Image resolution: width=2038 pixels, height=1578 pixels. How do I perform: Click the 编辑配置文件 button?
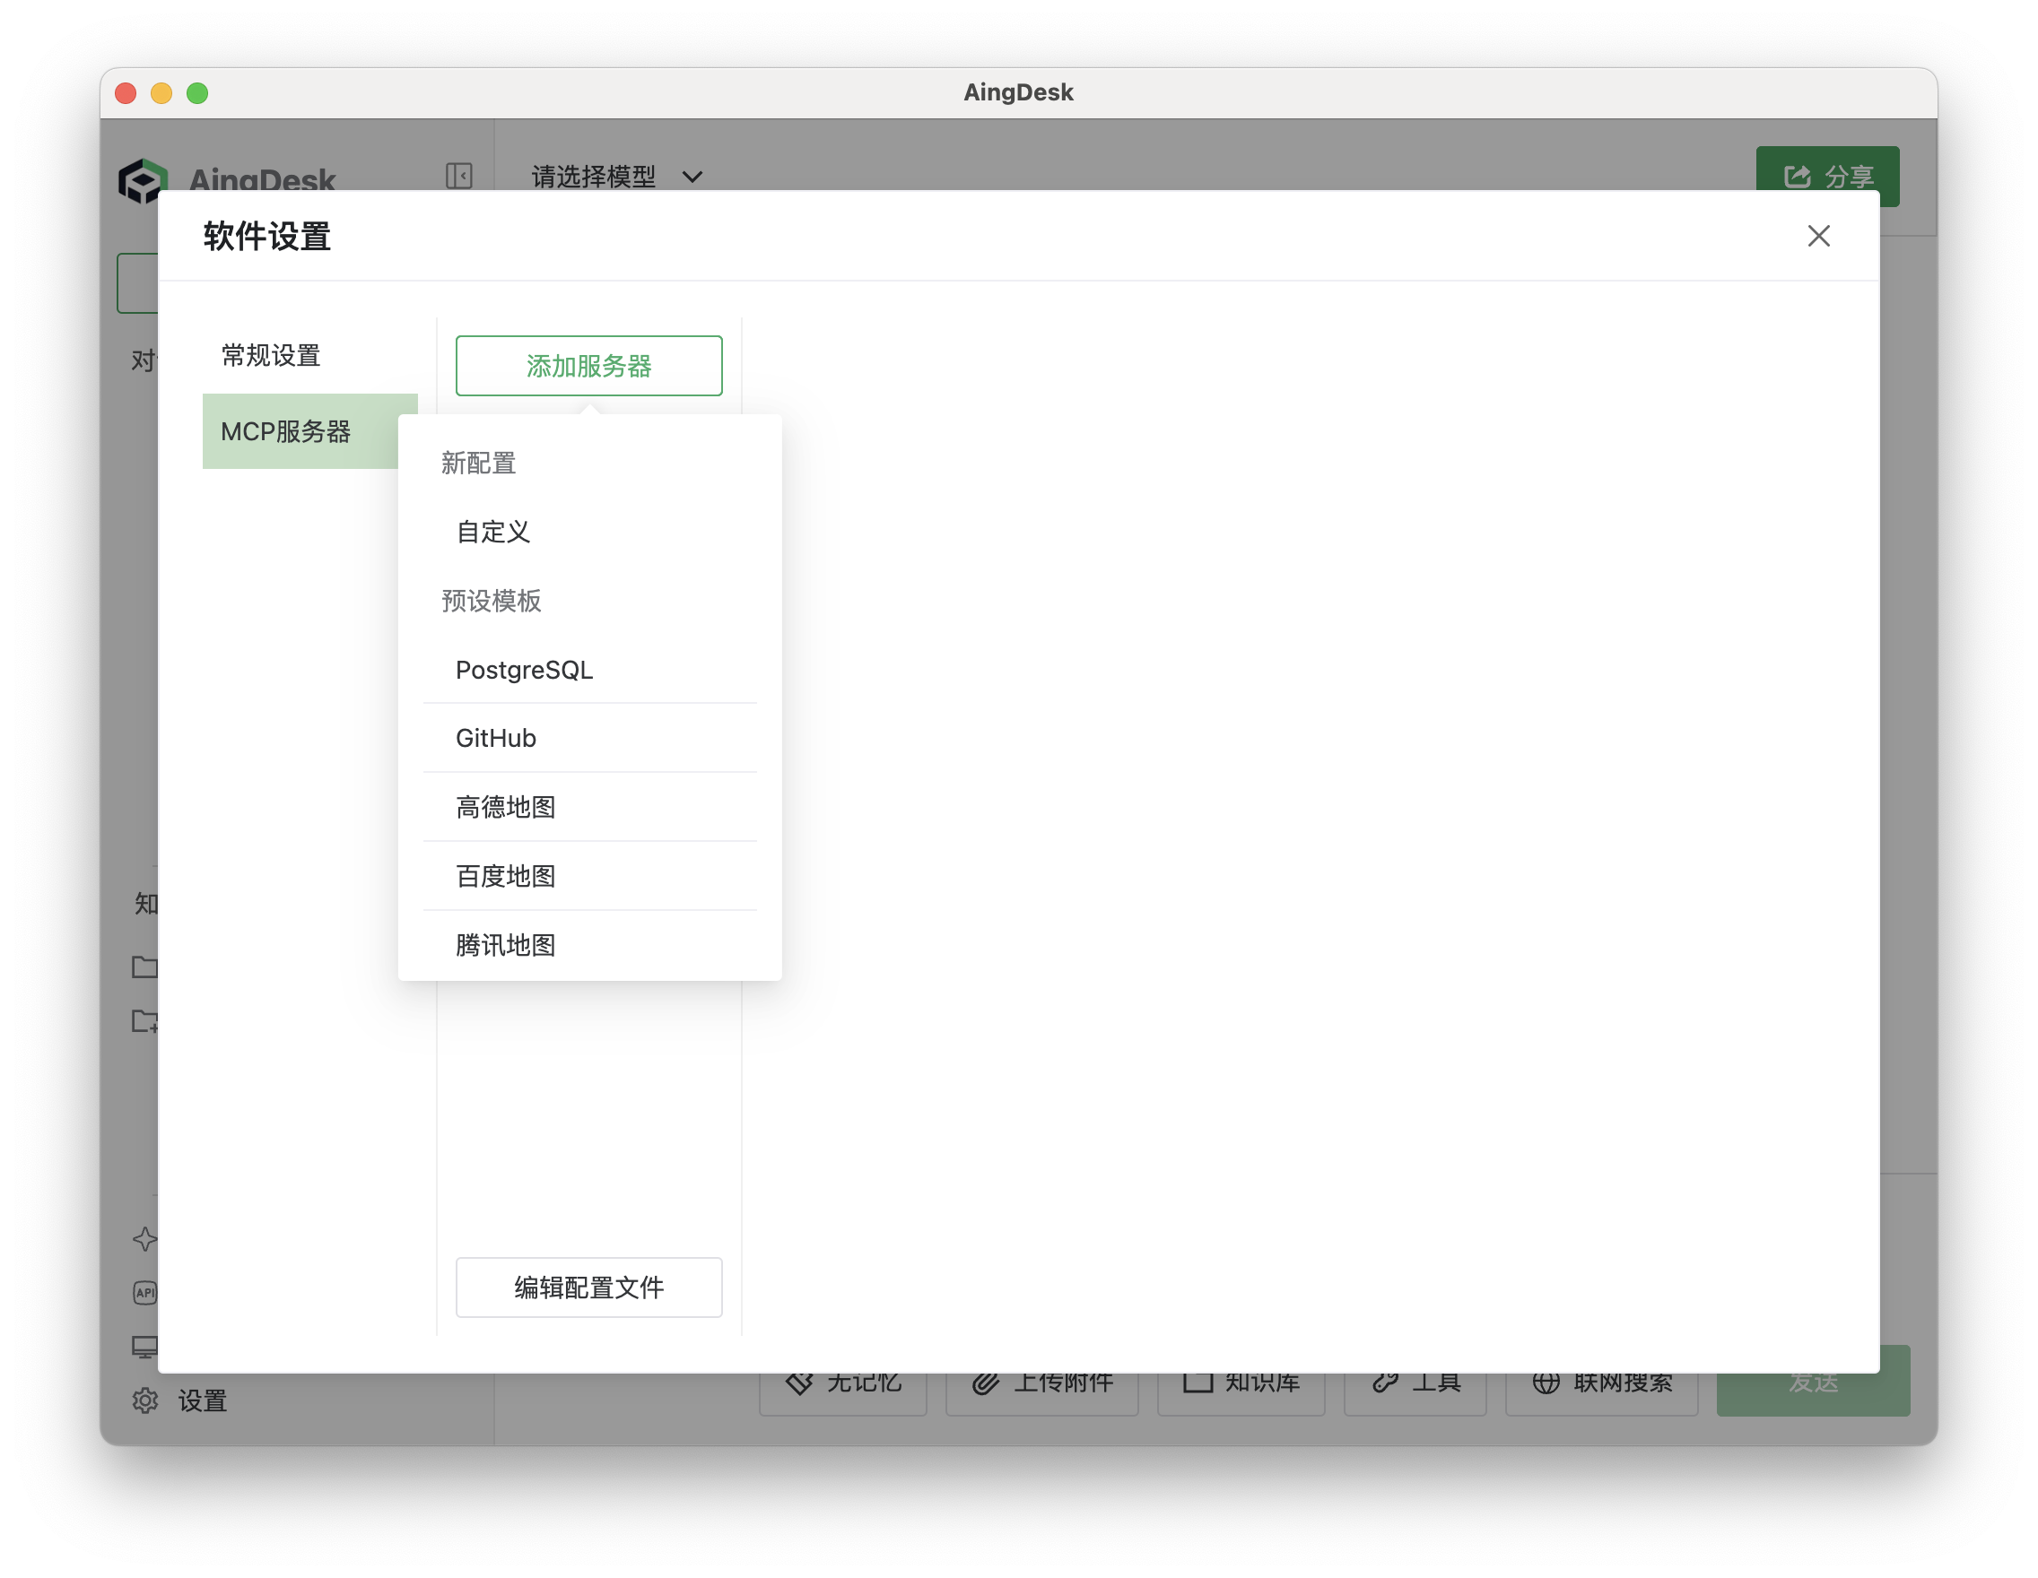point(588,1287)
